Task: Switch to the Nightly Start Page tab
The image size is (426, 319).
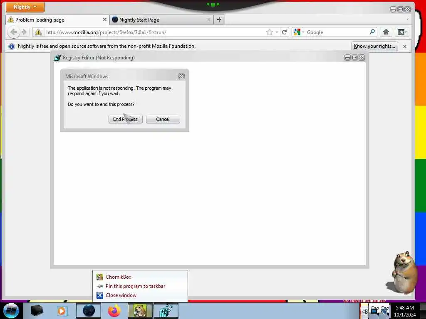Action: pos(161,20)
